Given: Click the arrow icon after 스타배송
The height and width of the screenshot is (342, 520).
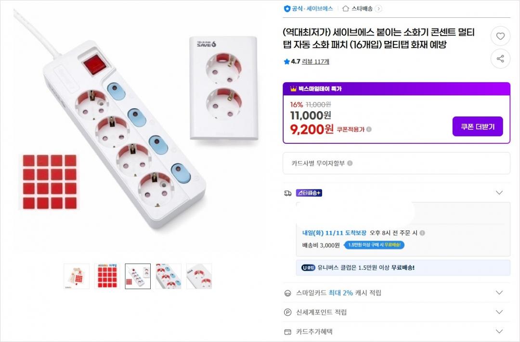Looking at the screenshot, I should 378,8.
